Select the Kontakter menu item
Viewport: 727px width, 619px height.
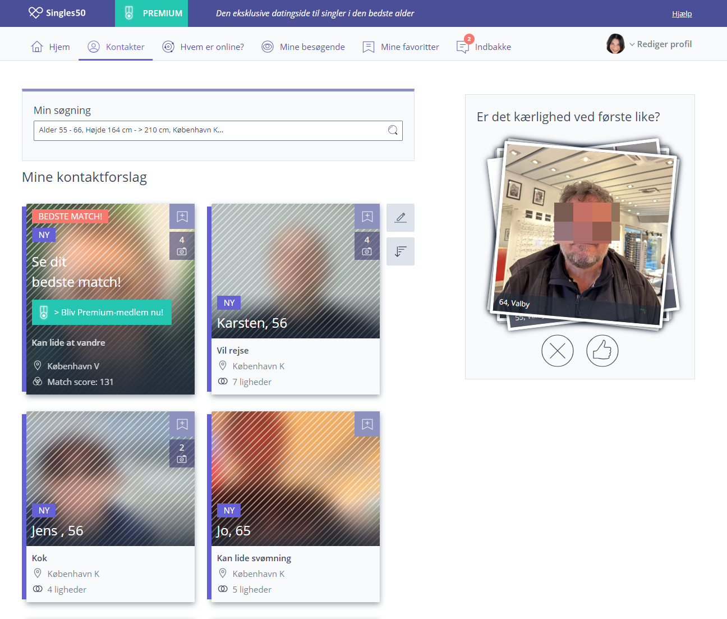(x=116, y=47)
